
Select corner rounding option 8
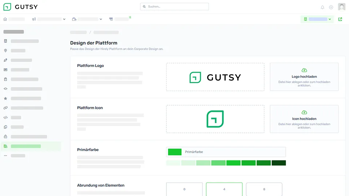[264, 189]
